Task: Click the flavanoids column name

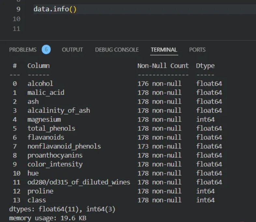Action: click(x=46, y=137)
